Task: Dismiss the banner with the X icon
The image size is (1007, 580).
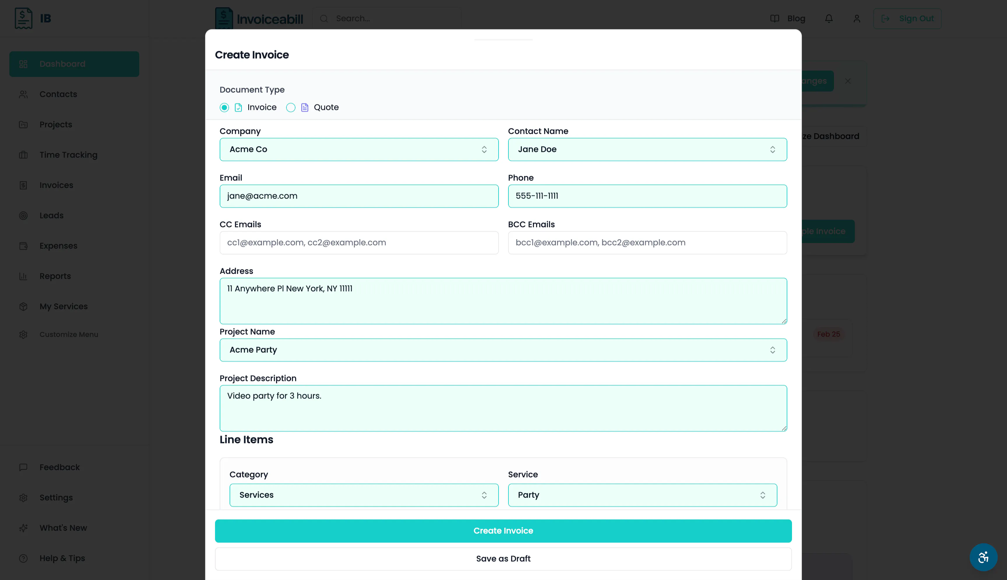Action: 848,81
